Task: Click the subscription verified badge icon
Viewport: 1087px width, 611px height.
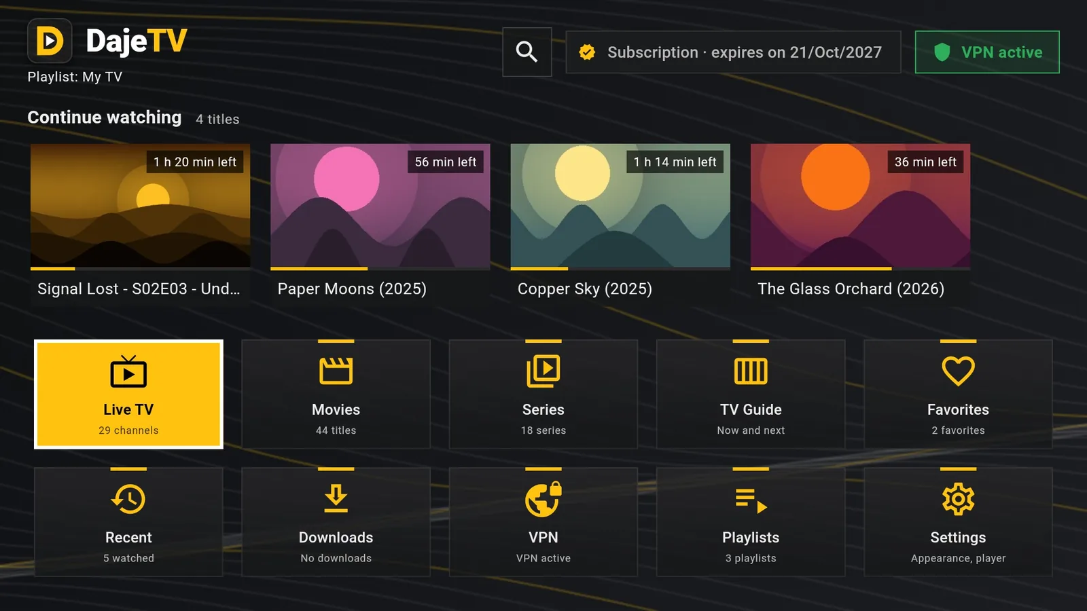Action: pyautogui.click(x=587, y=52)
